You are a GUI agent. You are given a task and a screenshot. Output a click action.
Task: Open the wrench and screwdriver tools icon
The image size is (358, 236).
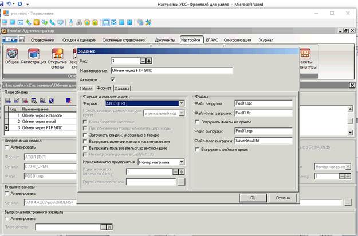click(x=148, y=22)
